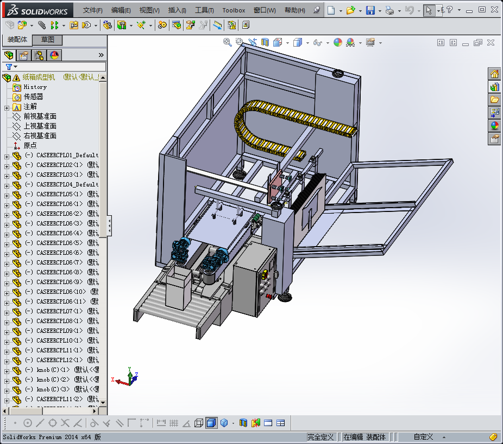Click the Section View icon in viewport toolbar

(x=265, y=42)
